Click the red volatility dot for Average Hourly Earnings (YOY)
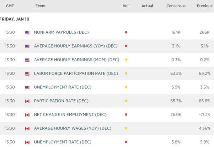 click(x=126, y=46)
